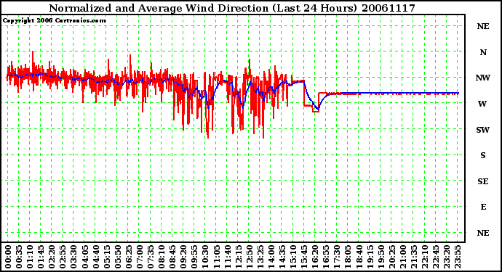Click the 06:25 time label

coord(128,257)
